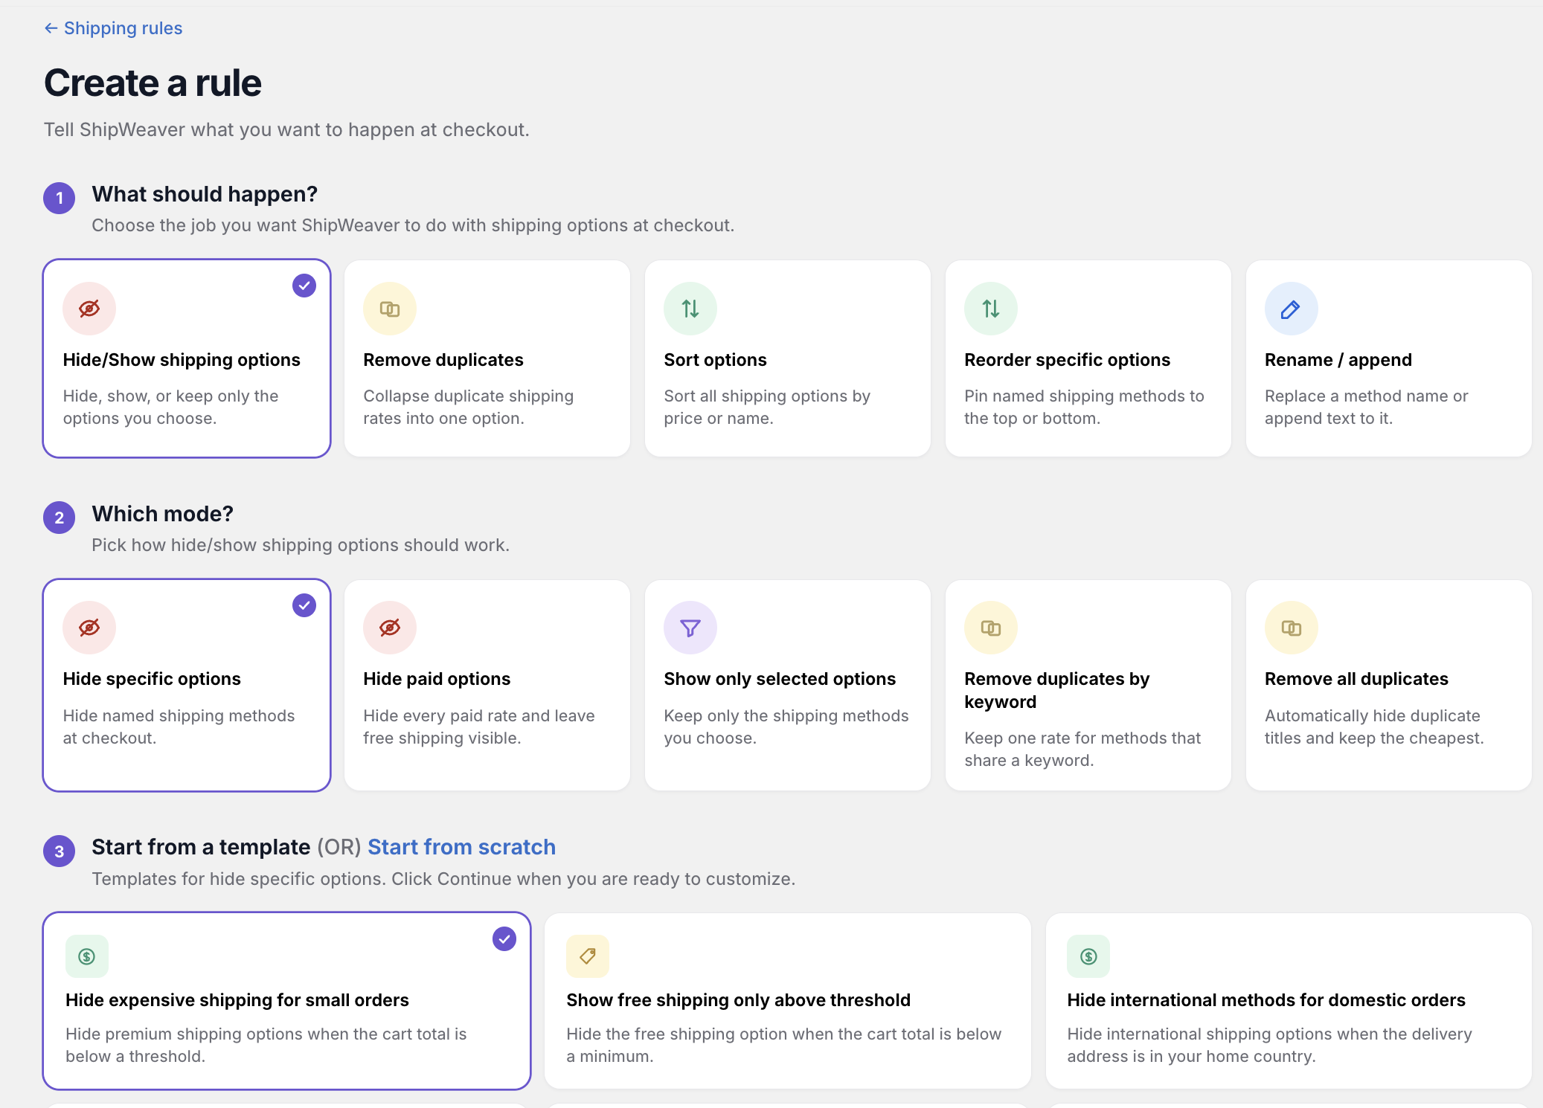
Task: Click 'Replace a method name or append text to it.'
Action: (x=1367, y=408)
